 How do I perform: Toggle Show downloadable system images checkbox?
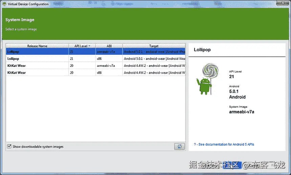coord(9,146)
